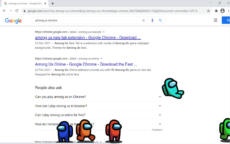Open dropdown arrow beside among-us-online URL
This screenshot has width=230, height=144.
[x=101, y=59]
